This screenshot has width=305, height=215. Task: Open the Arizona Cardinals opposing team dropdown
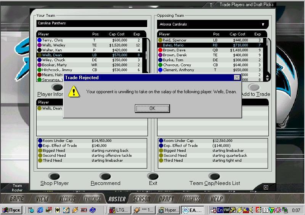tap(263, 24)
